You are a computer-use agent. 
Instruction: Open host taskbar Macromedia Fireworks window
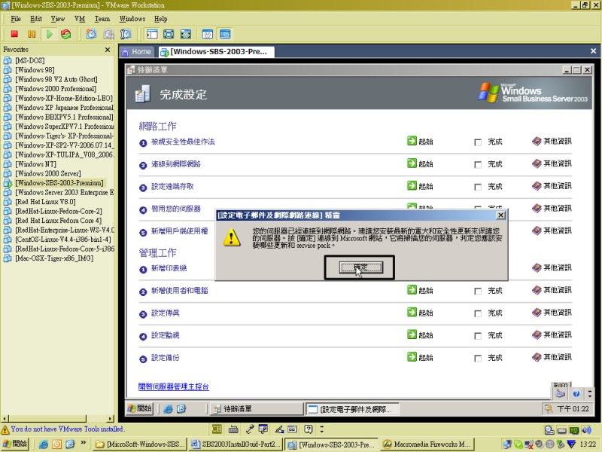(427, 444)
